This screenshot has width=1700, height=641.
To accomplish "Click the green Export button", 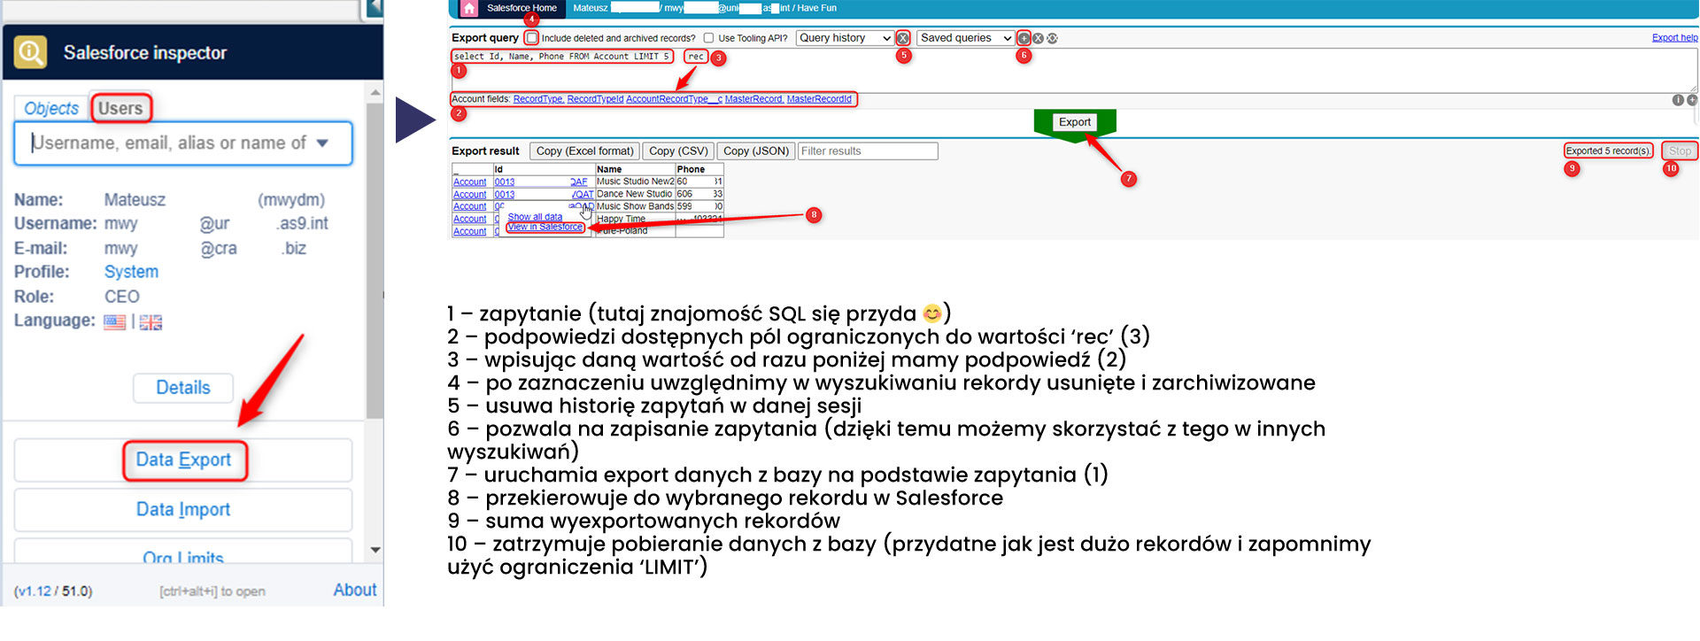I will coord(1074,122).
